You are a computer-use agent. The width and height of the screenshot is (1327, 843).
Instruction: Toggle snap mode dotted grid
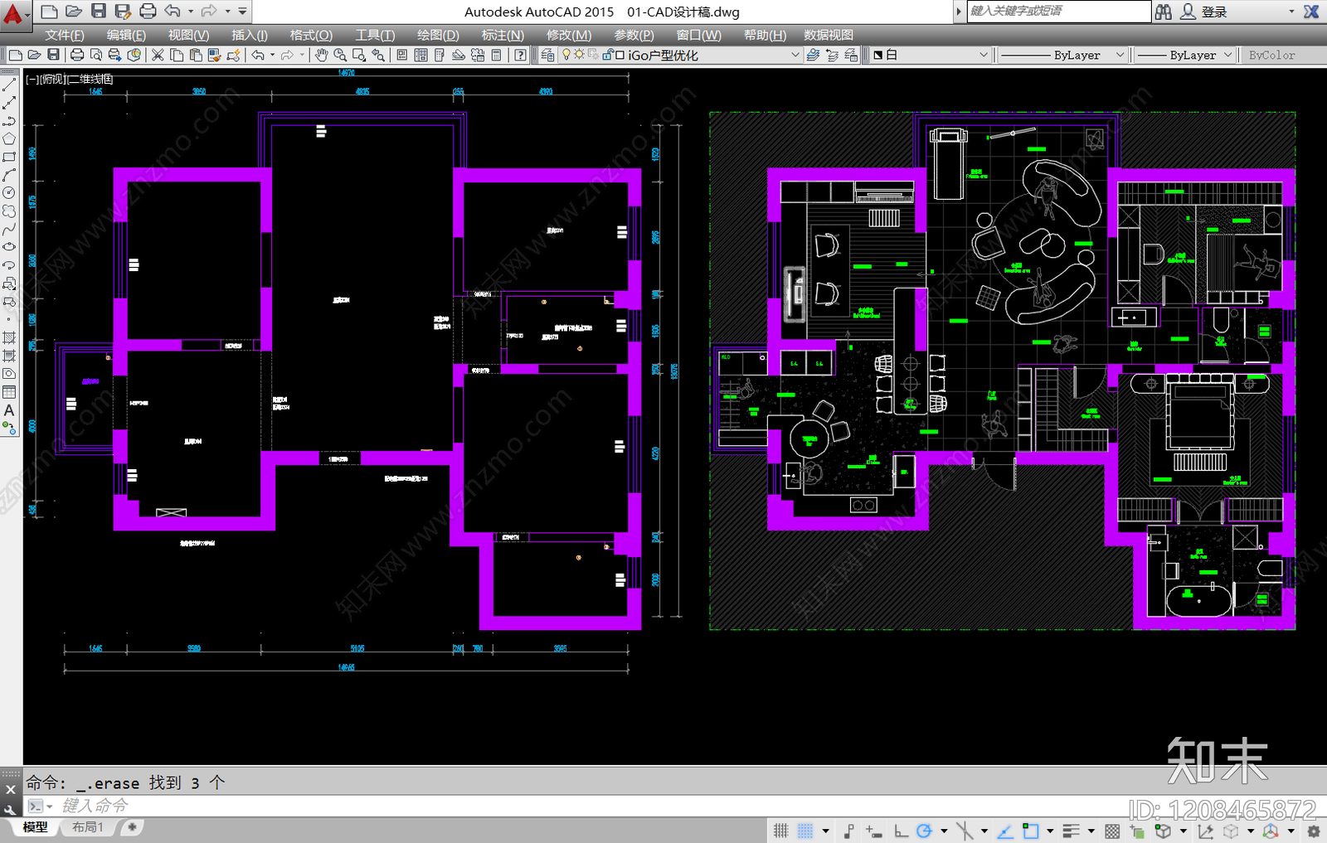(x=805, y=831)
